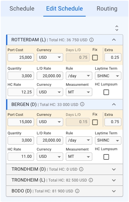Click the Rotterdam Port Cost input field
This screenshot has width=129, height=202.
[21, 57]
